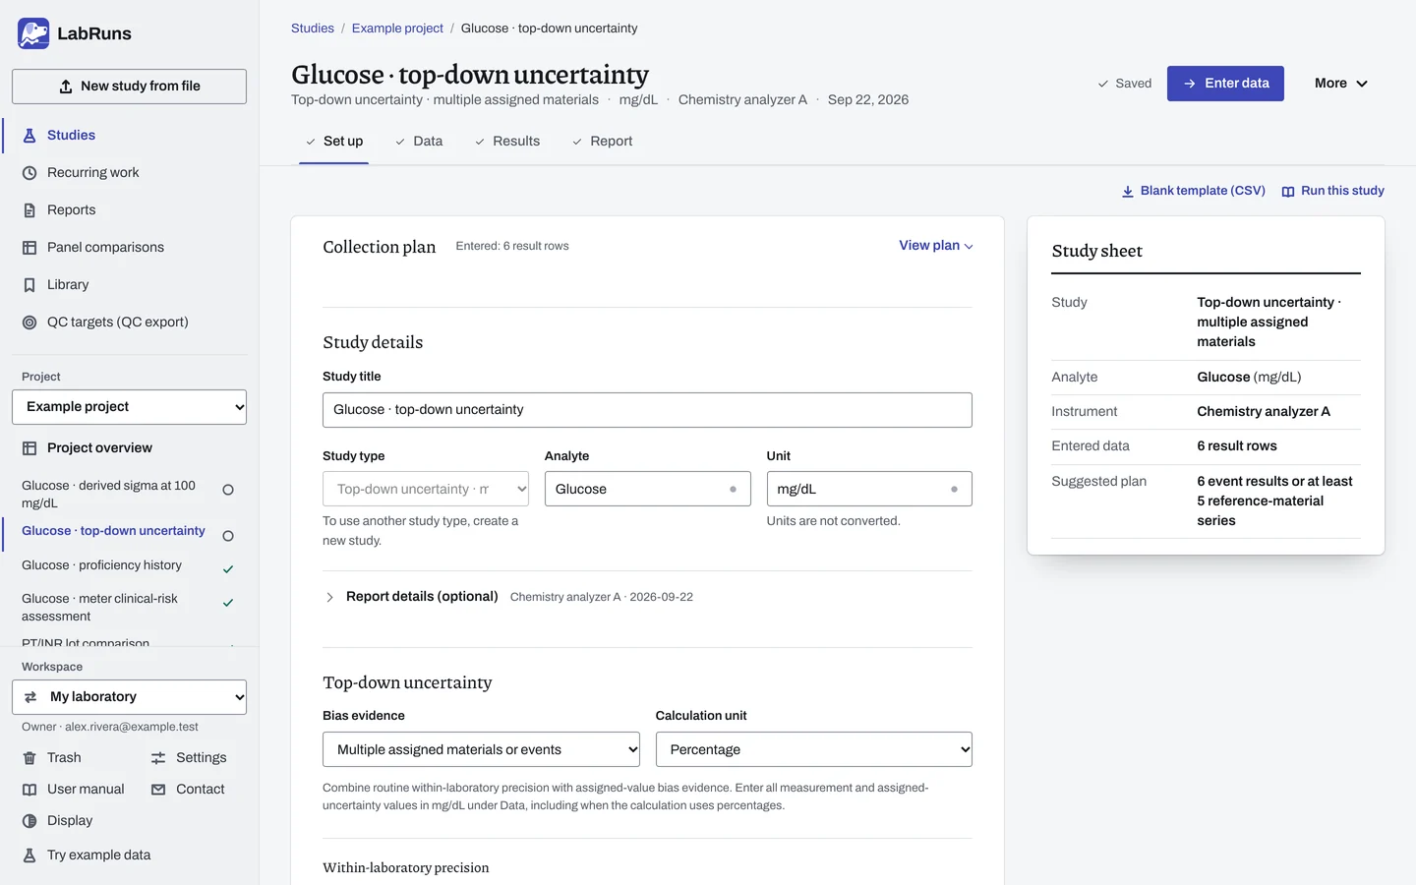This screenshot has height=885, width=1416.
Task: Click the Trash bin icon
Action: (29, 758)
